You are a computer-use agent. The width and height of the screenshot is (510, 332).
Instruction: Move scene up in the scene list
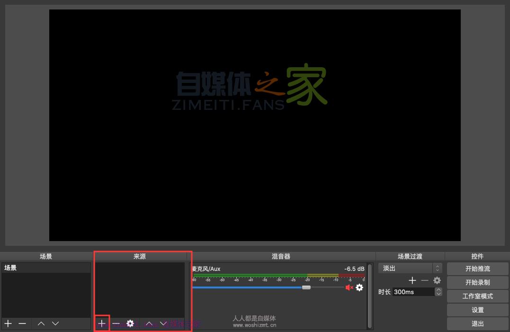point(41,323)
